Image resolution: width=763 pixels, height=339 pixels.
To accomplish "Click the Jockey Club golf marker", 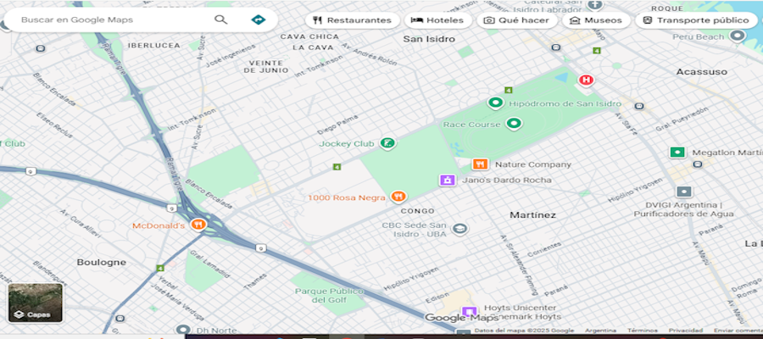I will pos(387,143).
